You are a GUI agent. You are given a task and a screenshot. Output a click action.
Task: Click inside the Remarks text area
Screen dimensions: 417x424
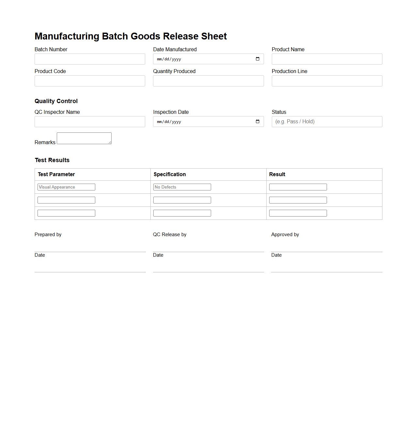84,138
